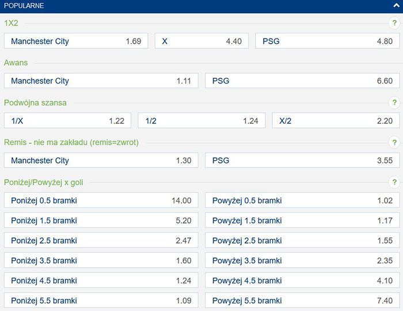Image resolution: width=403 pixels, height=311 pixels.
Task: Choose Poniżej 2.5 bramki at 2.47
Action: (101, 241)
